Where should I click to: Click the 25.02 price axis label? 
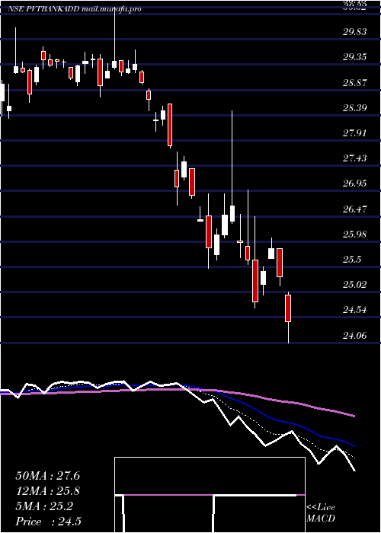click(354, 285)
